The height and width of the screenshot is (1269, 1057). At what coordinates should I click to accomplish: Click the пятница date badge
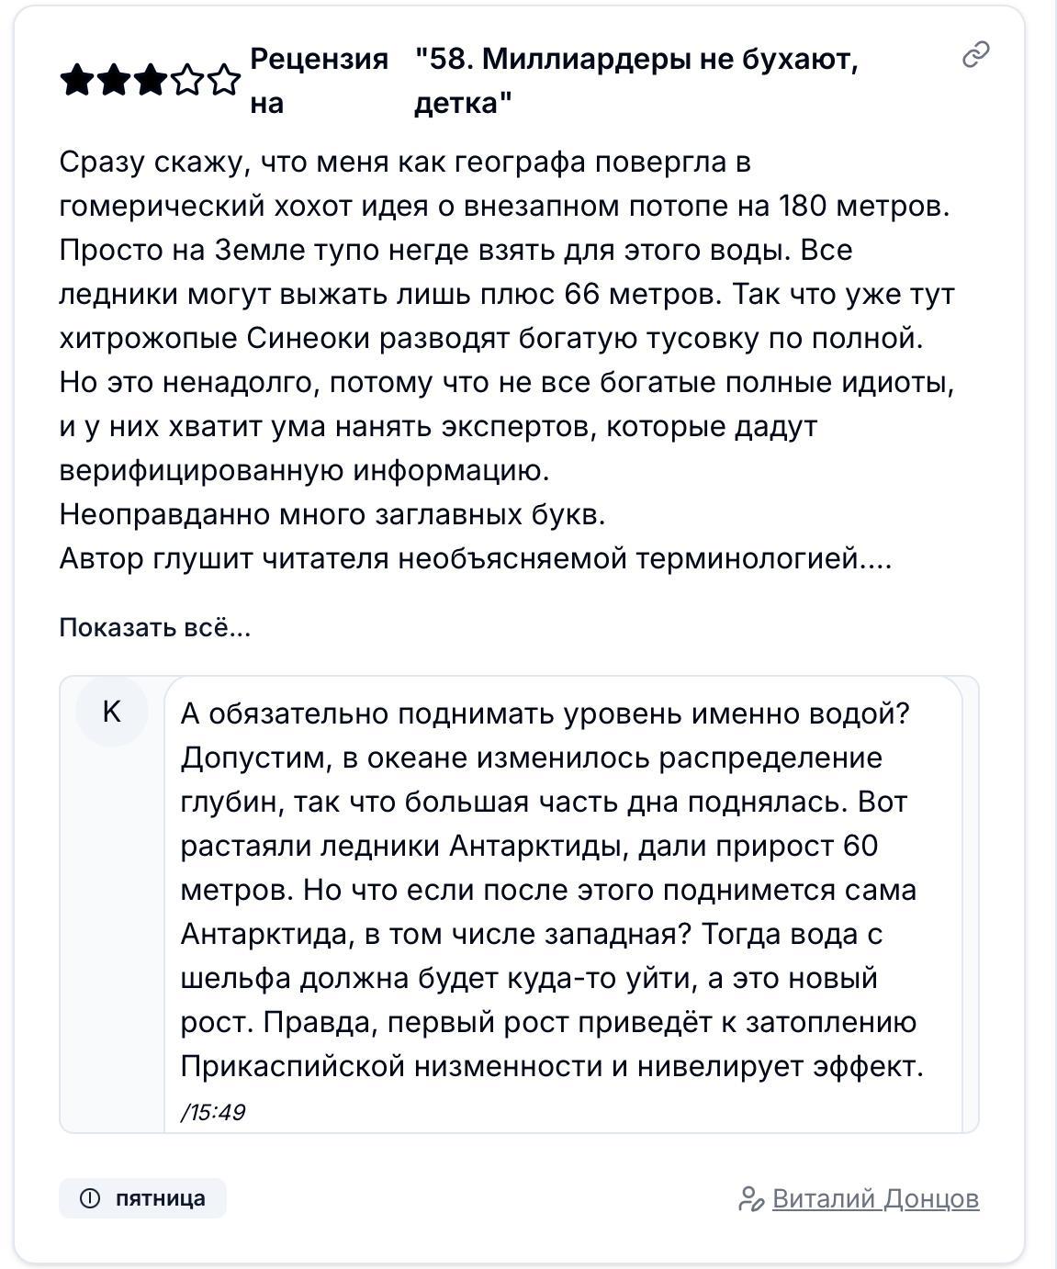142,1198
